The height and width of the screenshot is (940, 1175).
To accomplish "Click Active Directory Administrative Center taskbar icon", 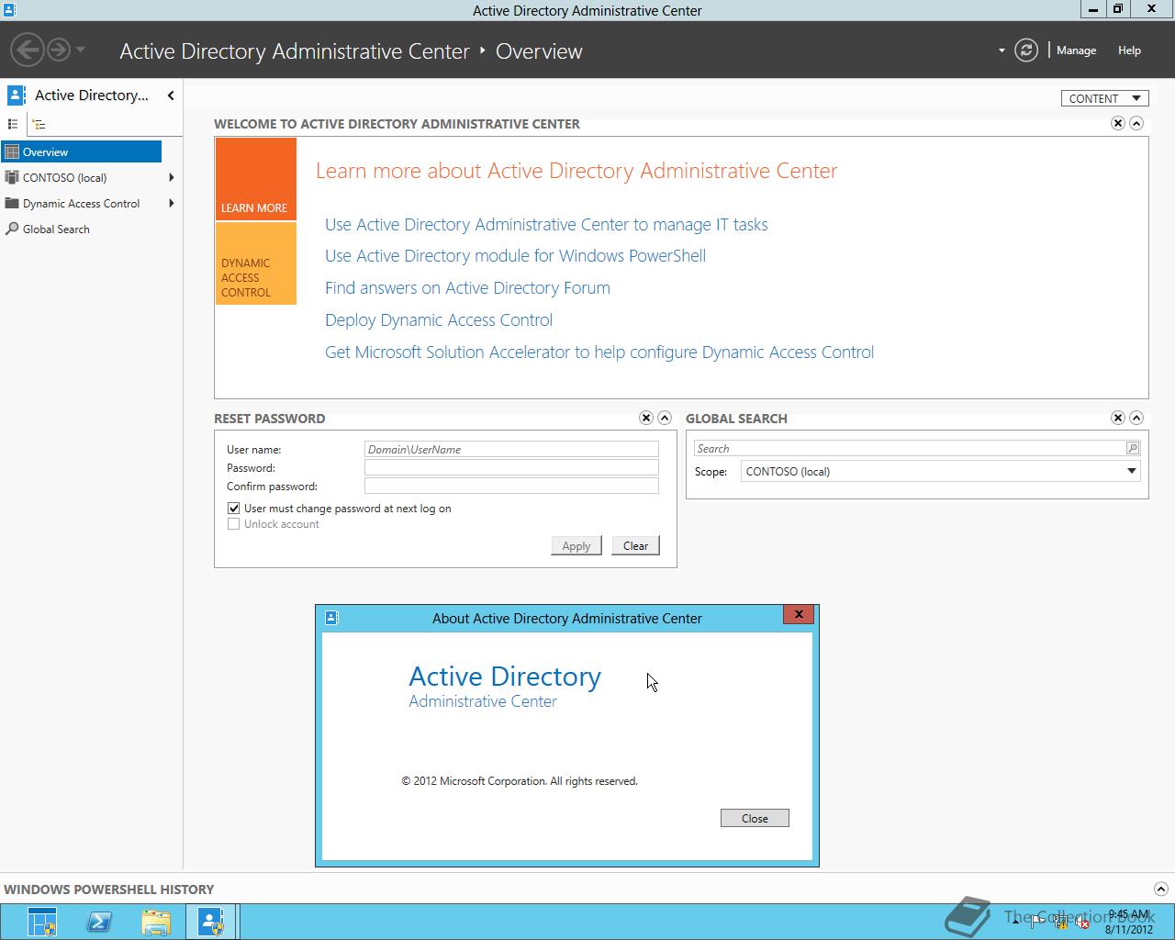I will point(211,923).
